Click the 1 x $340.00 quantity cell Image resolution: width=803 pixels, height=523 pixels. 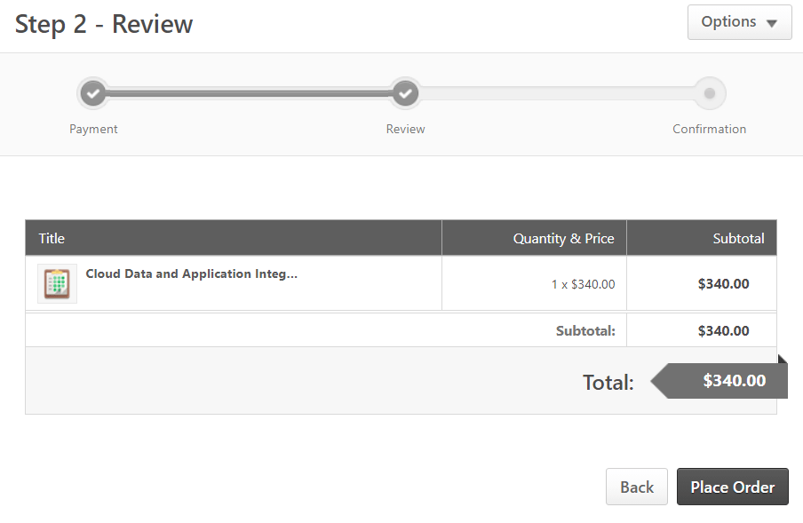coord(583,284)
